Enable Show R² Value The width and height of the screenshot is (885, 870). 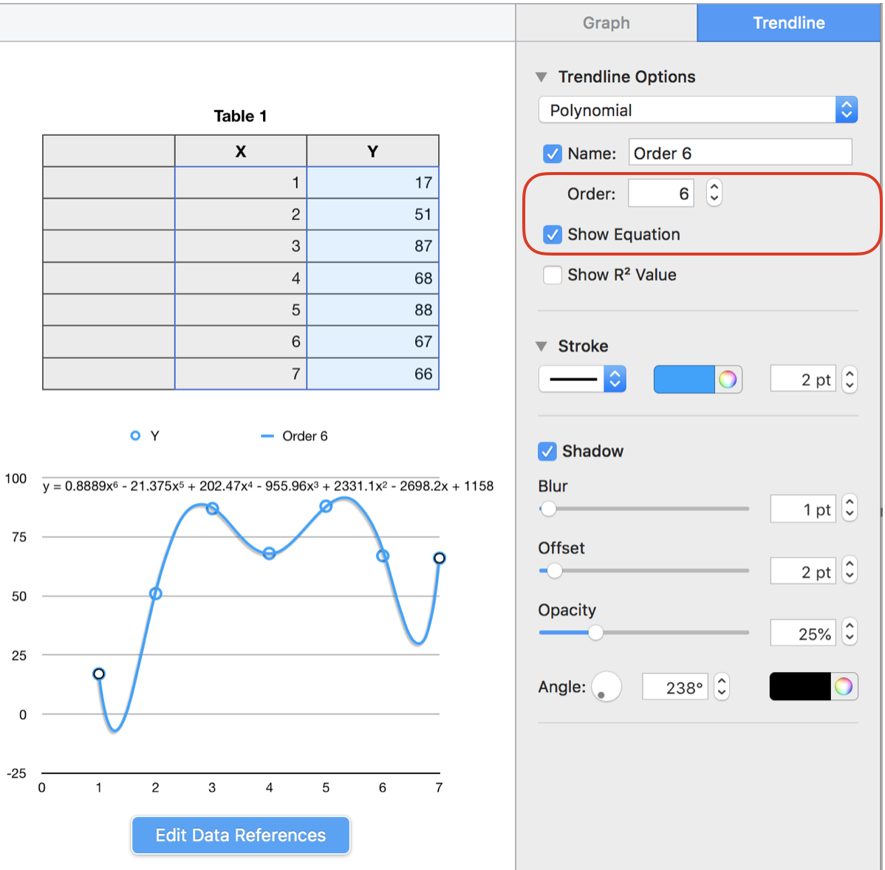coord(552,274)
